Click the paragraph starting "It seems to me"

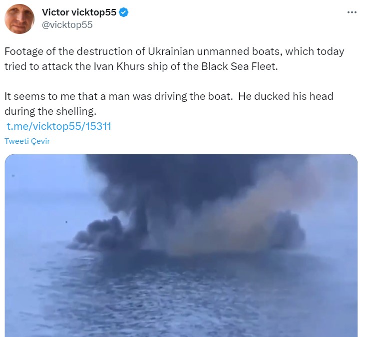[169, 103]
